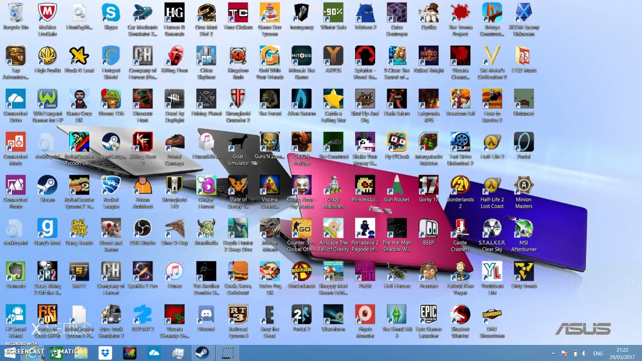642x361 pixels.
Task: Open Primal Carnage shortcut
Action: point(175,149)
